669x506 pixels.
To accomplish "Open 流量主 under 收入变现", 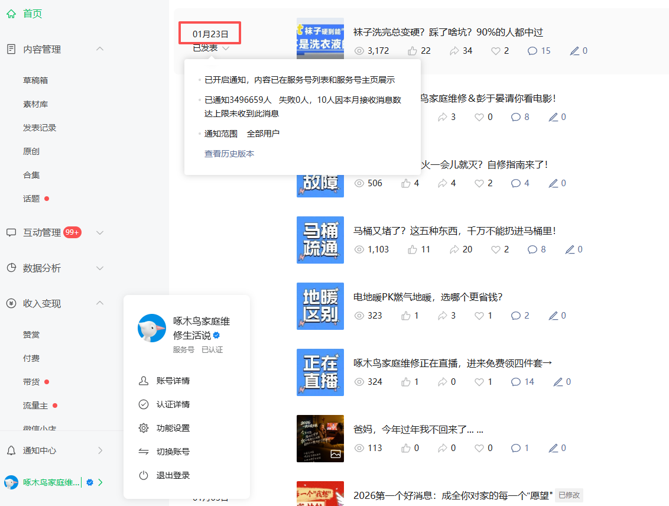I will pos(35,406).
